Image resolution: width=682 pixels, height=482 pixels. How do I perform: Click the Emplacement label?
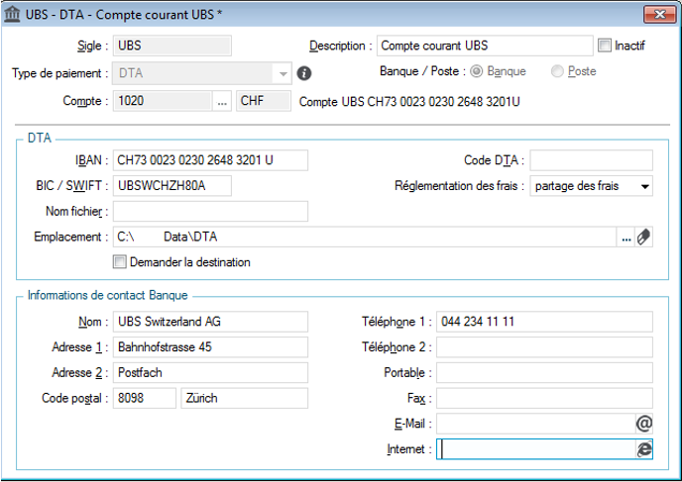[x=70, y=238]
